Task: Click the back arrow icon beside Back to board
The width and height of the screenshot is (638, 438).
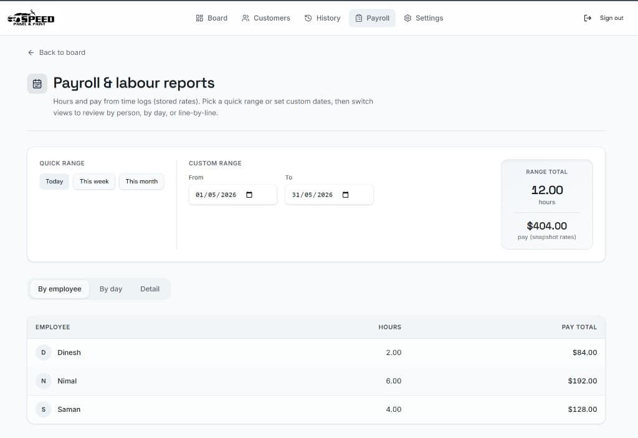Action: click(31, 52)
